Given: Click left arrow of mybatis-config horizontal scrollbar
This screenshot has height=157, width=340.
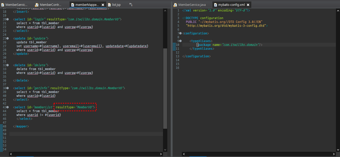Looking at the screenshot, I should click(x=184, y=154).
